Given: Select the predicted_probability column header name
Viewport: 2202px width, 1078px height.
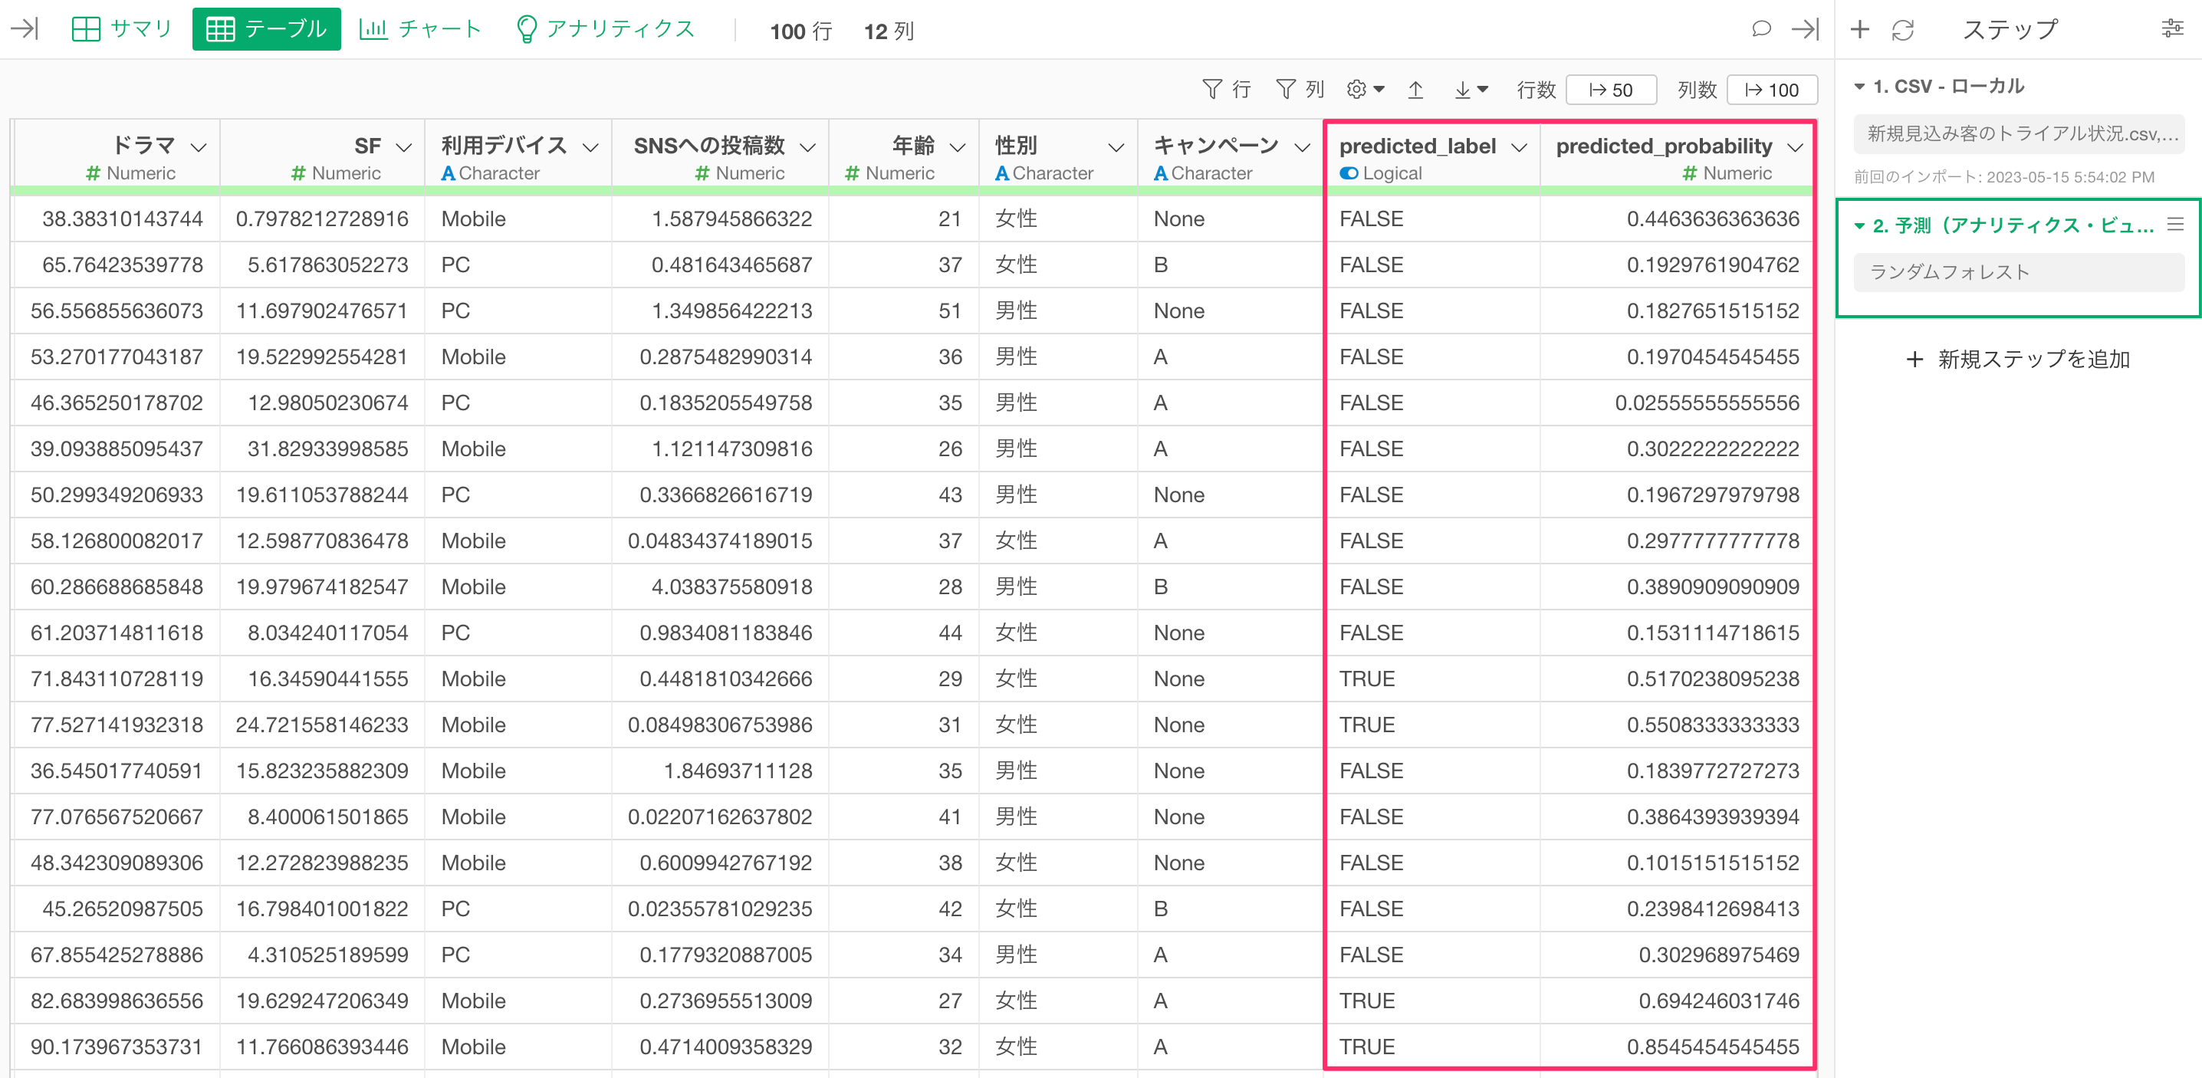Looking at the screenshot, I should pos(1664,146).
